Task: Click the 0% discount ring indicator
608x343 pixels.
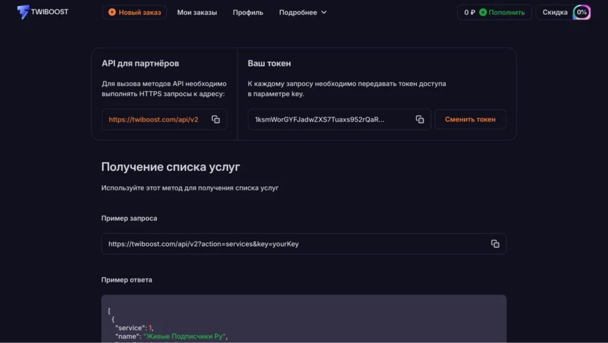Action: point(581,12)
